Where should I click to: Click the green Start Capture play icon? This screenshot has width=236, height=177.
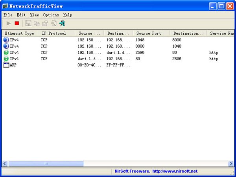(x=9, y=24)
